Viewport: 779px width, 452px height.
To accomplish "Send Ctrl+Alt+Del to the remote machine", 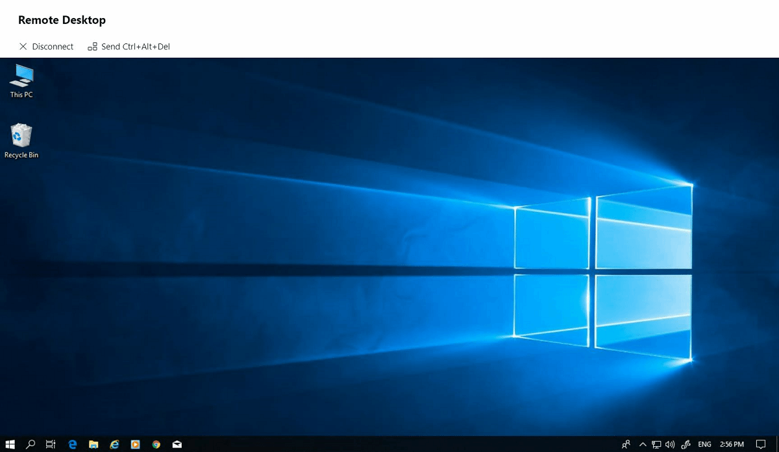I will [x=129, y=46].
